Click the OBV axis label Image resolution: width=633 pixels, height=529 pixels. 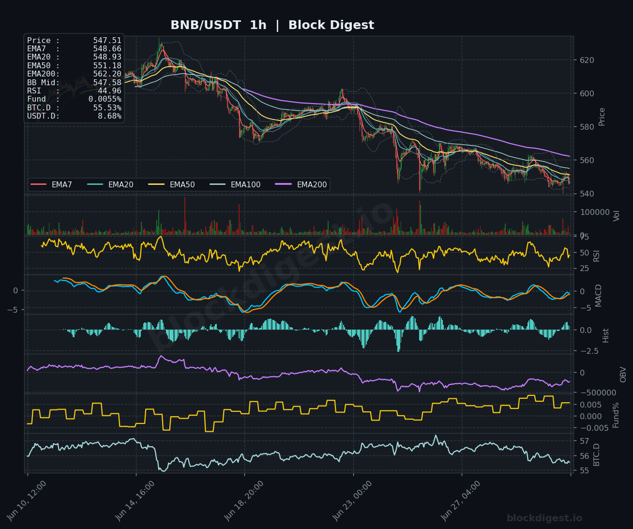click(623, 375)
